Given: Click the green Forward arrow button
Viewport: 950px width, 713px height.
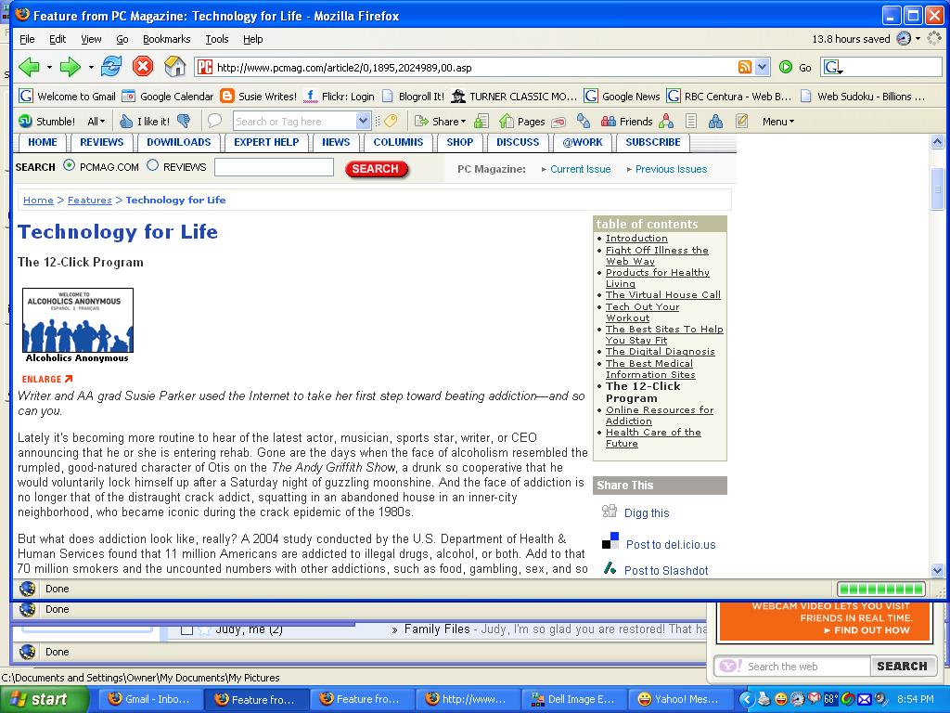Looking at the screenshot, I should pyautogui.click(x=71, y=67).
